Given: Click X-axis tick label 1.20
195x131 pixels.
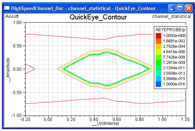Looking at the screenshot, I should click(185, 120).
